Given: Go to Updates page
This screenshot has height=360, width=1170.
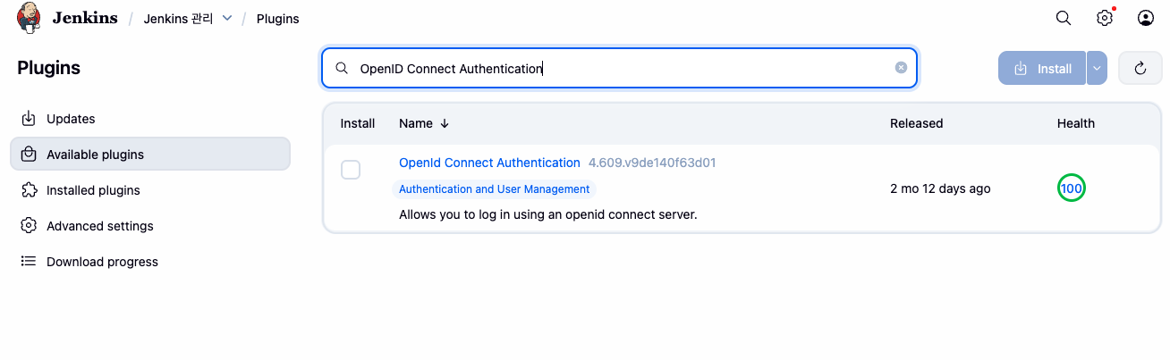Looking at the screenshot, I should tap(150, 119).
